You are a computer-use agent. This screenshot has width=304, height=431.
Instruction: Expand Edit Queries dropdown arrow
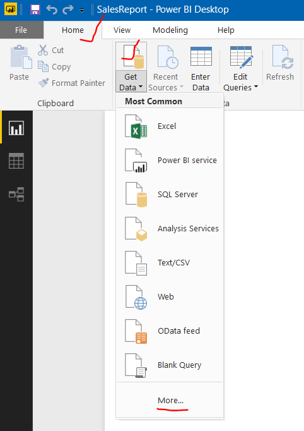coord(256,87)
